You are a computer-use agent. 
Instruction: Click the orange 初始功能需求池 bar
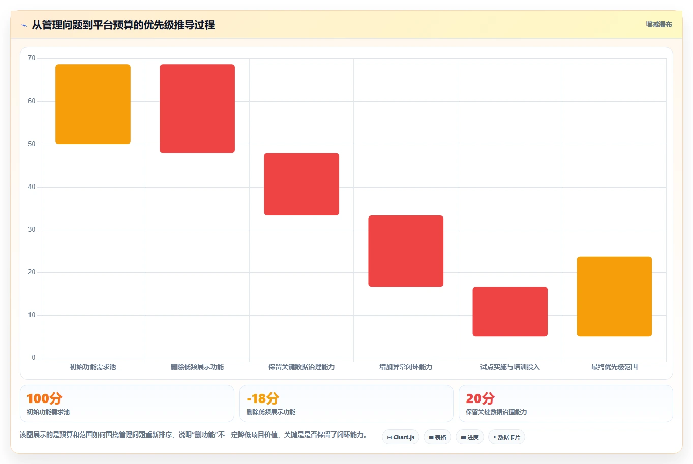(93, 104)
